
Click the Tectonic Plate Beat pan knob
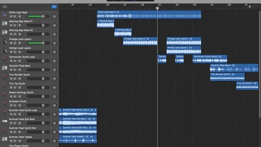click(x=54, y=70)
